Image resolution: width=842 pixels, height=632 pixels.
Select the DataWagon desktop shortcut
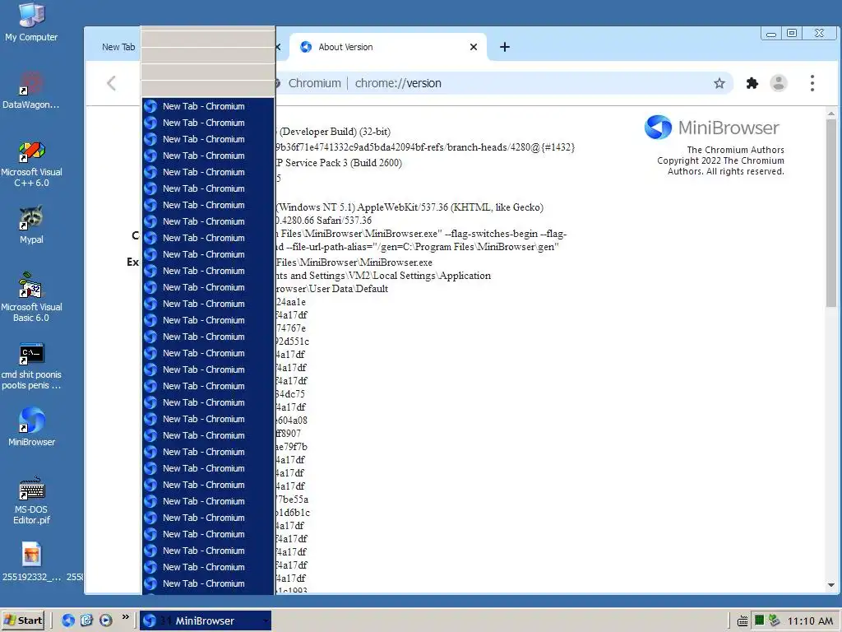(x=31, y=91)
